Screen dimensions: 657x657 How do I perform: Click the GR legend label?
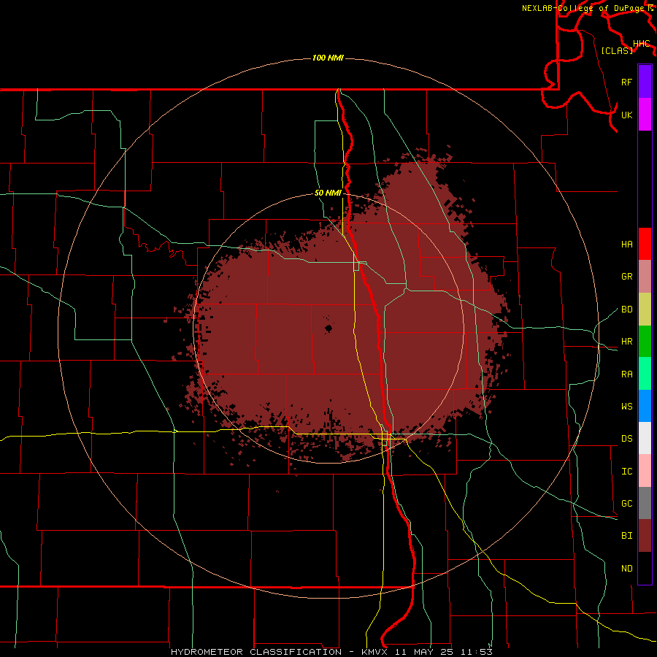(626, 277)
